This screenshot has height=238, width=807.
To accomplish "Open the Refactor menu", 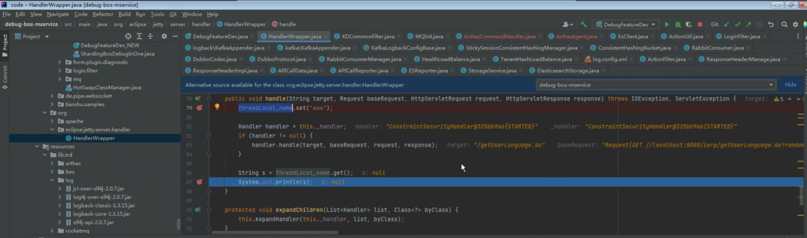I will pos(103,14).
